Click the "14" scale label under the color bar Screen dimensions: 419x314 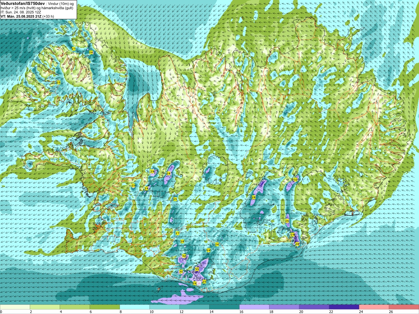(x=211, y=312)
